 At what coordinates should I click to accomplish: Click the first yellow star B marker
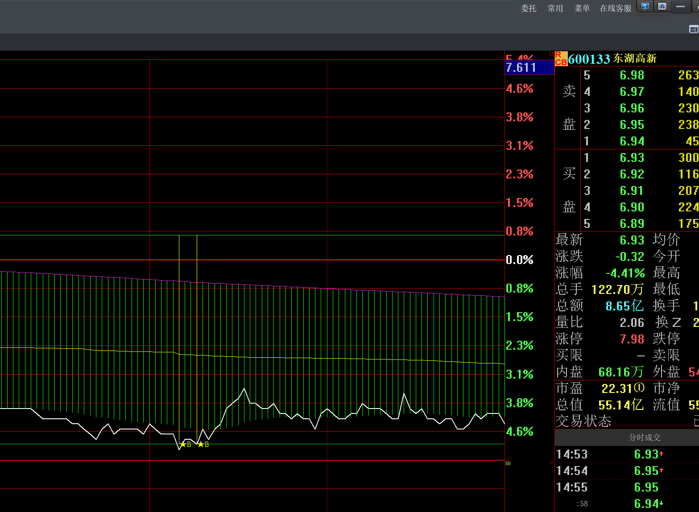[x=183, y=444]
